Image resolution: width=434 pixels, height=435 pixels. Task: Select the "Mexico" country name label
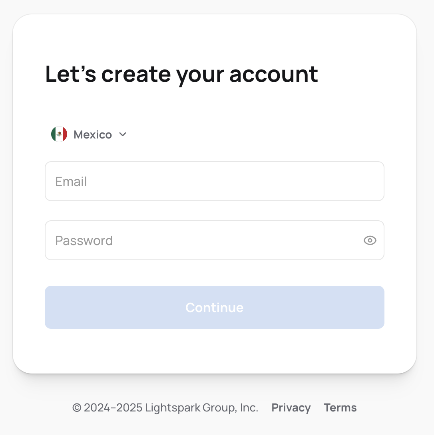tap(93, 134)
